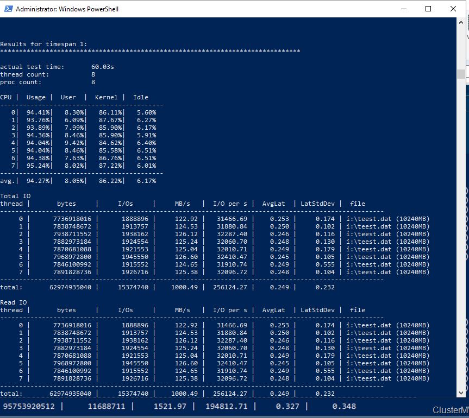The width and height of the screenshot is (469, 418).
Task: Click Total IO total bytes 62974935040
Action: click(x=70, y=287)
